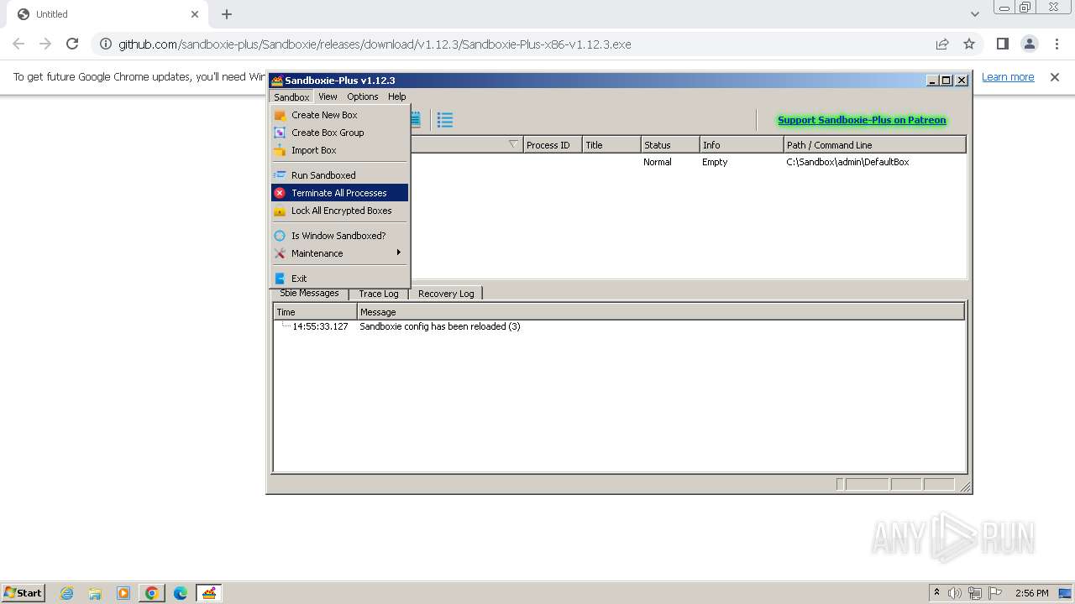Click the Empty info cell
This screenshot has height=604, width=1075.
coord(715,162)
